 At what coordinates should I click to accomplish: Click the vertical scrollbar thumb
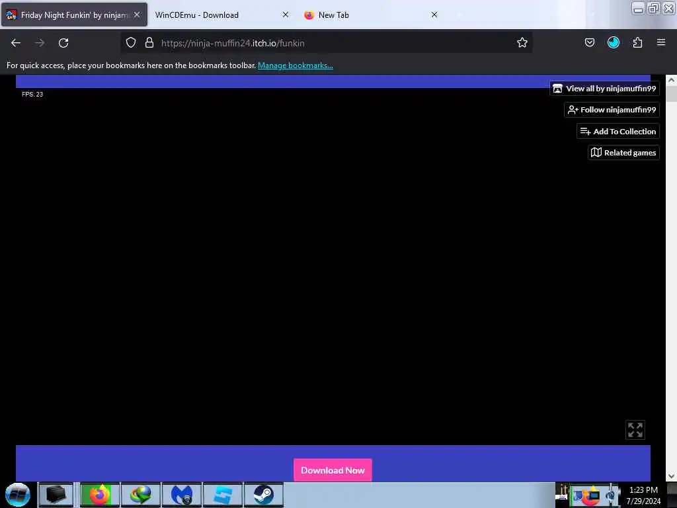pos(671,94)
